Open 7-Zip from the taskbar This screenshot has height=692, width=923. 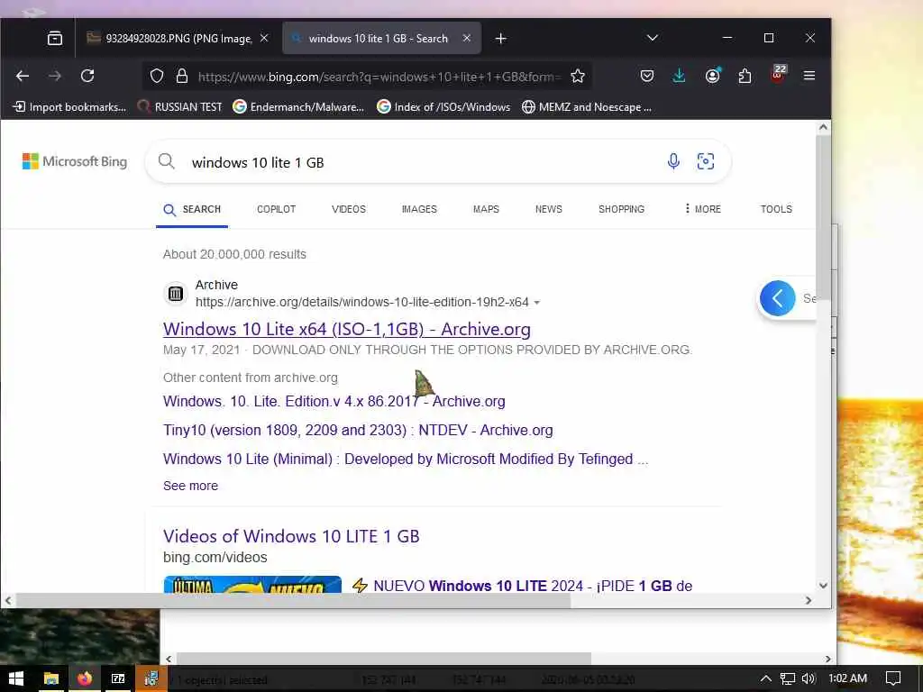point(118,678)
